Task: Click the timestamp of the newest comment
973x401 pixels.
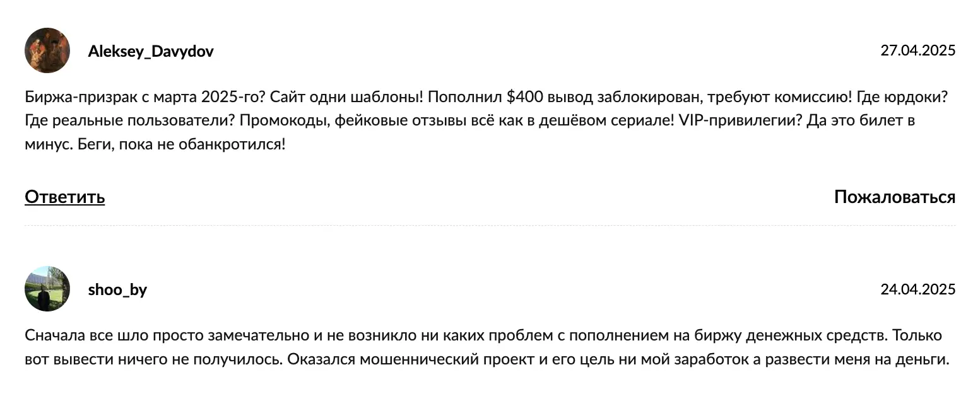Action: tap(918, 50)
